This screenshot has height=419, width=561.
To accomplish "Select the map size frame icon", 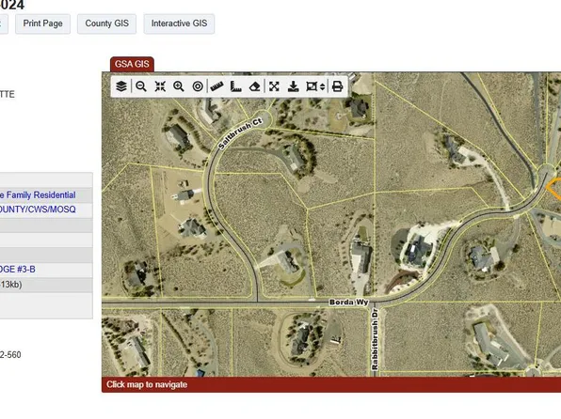I will [x=312, y=86].
